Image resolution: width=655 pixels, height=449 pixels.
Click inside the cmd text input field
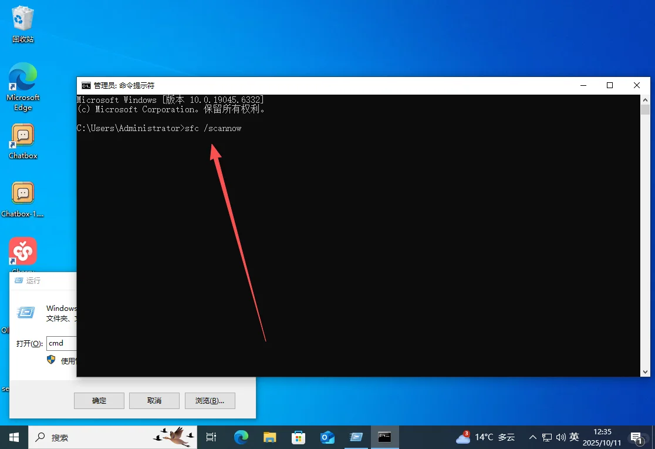pyautogui.click(x=59, y=343)
